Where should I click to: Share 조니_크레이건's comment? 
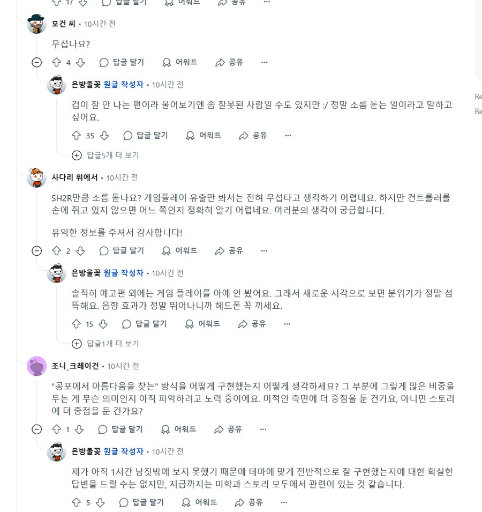tap(228, 429)
